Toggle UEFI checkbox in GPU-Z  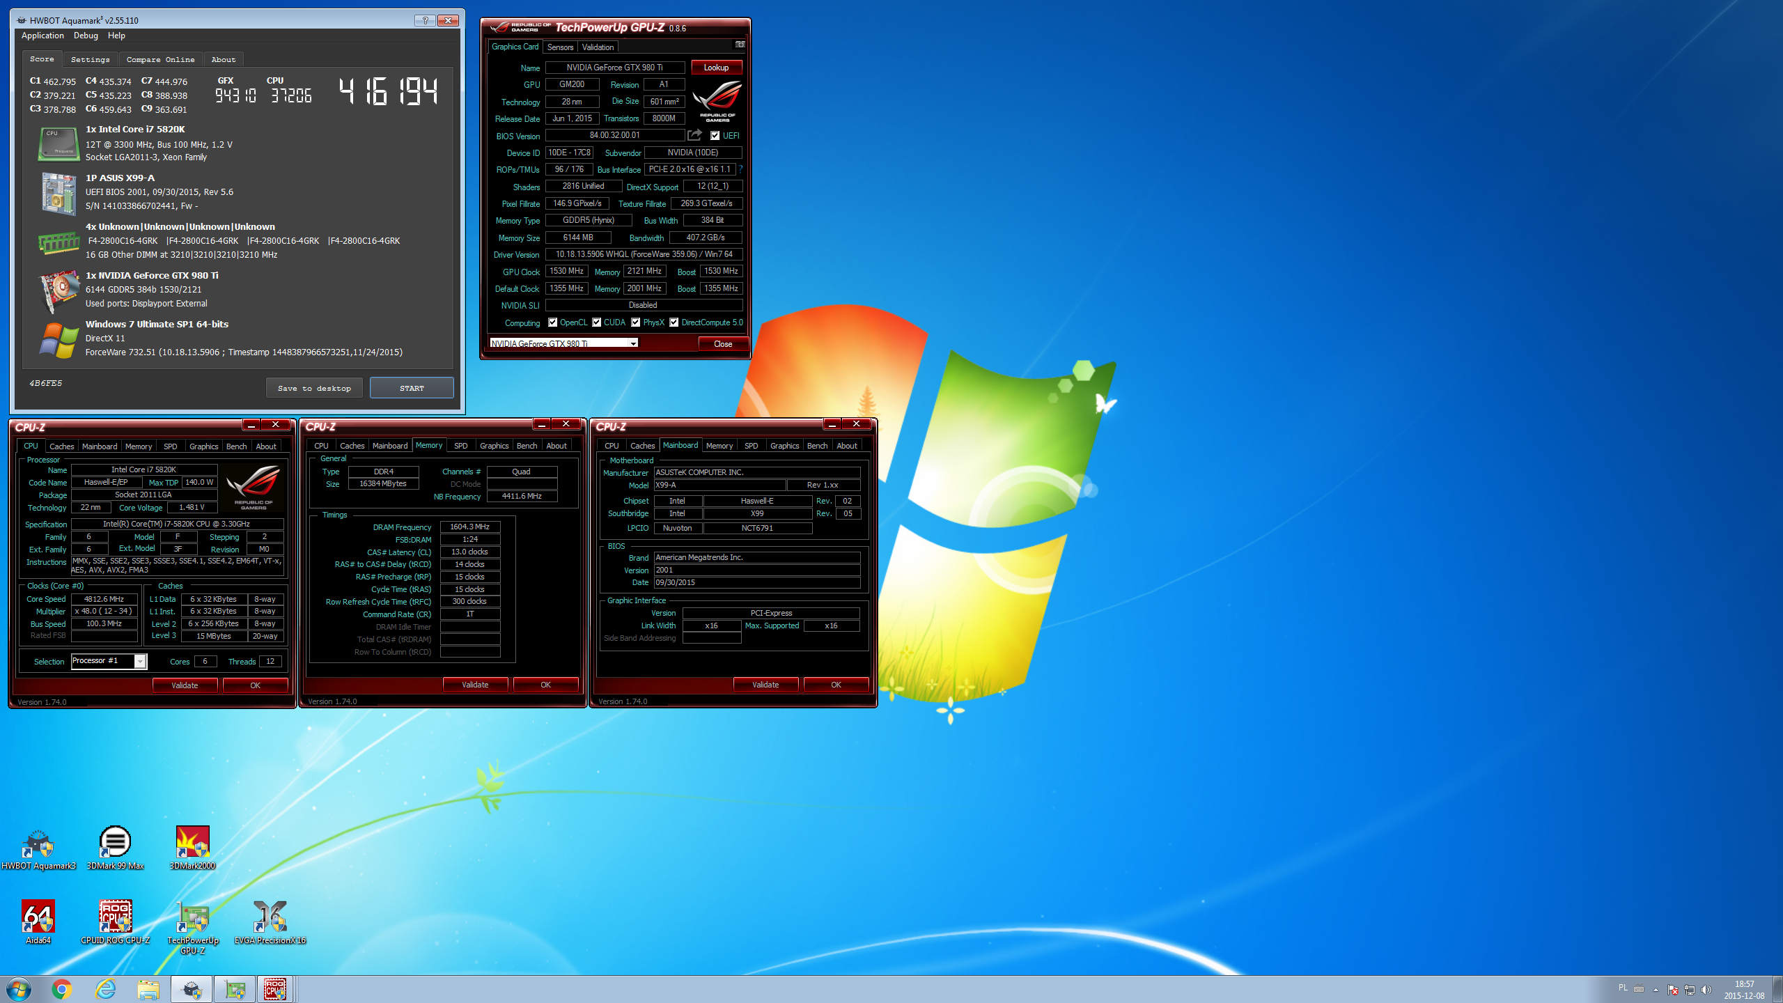pos(715,136)
